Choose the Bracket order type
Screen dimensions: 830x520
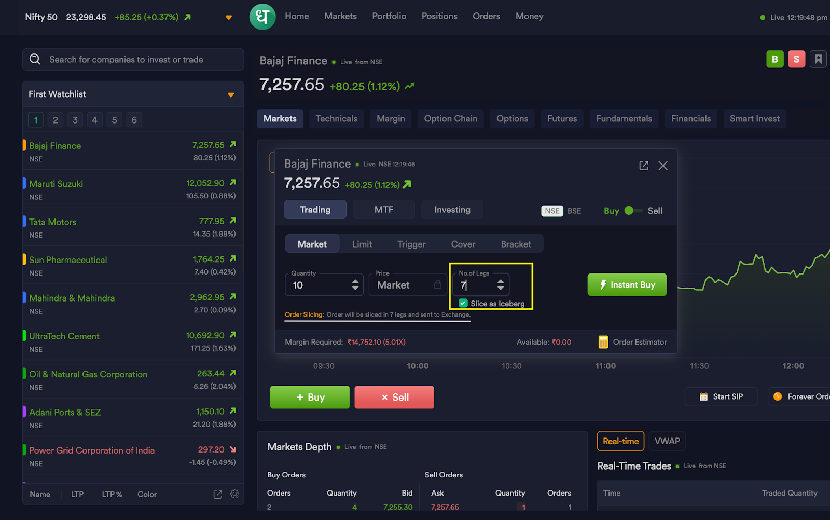point(516,244)
